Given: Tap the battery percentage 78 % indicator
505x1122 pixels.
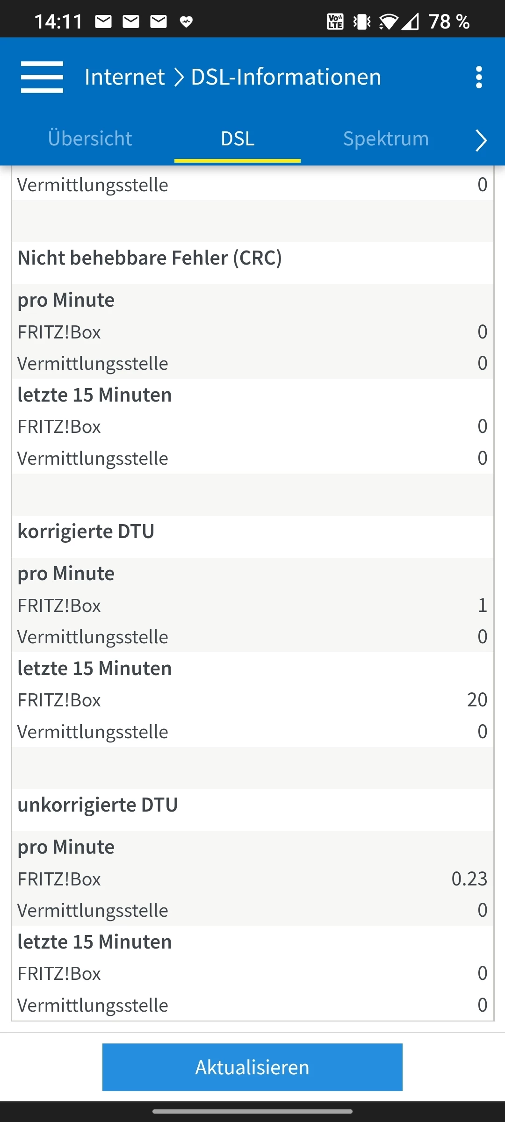Looking at the screenshot, I should (449, 22).
